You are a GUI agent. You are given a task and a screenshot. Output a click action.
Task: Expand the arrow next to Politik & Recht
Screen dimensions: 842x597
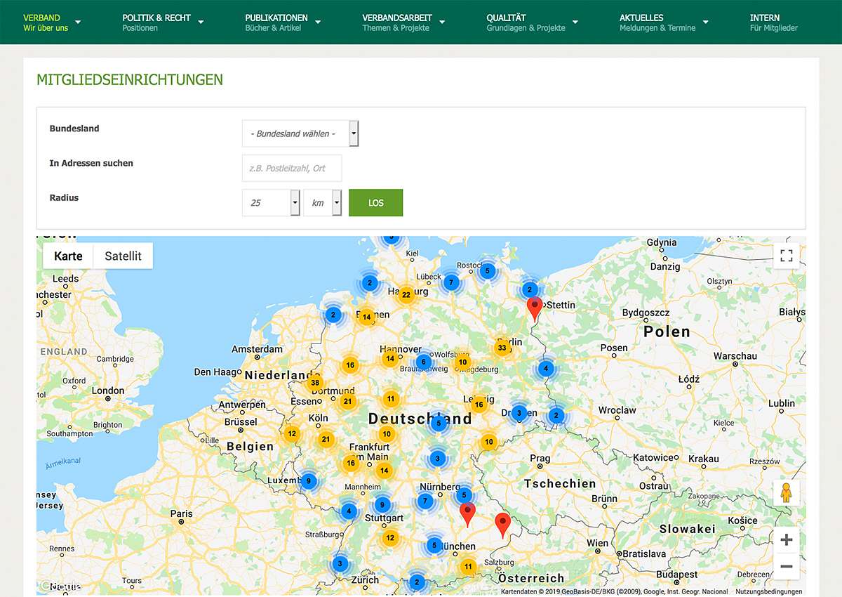201,22
